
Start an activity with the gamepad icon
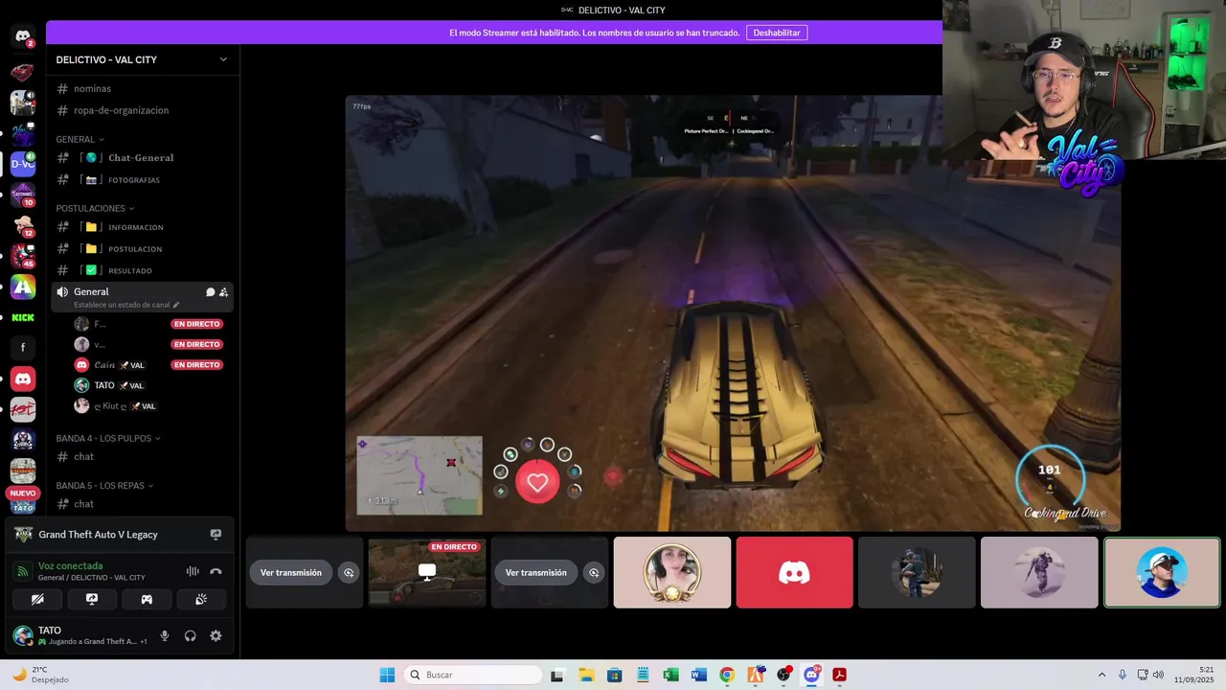tap(147, 599)
